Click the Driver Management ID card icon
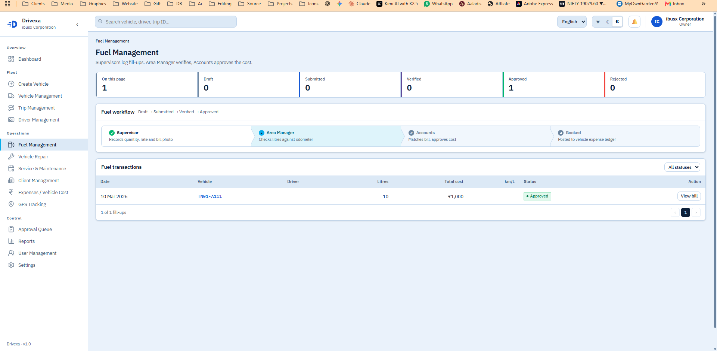Image resolution: width=717 pixels, height=351 pixels. coord(11,120)
